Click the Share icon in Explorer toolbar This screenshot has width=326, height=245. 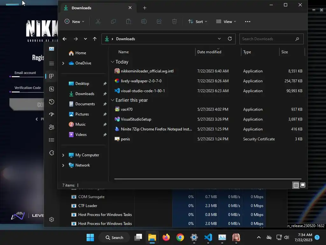coord(159,21)
